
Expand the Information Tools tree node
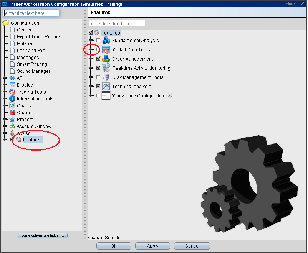(x=5, y=99)
